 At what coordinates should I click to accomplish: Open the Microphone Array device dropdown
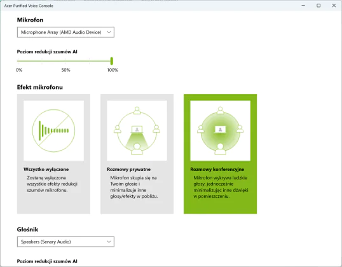click(x=65, y=32)
